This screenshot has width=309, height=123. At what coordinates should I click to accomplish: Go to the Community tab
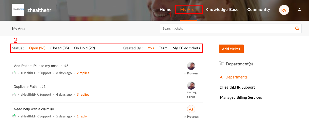coord(259,10)
